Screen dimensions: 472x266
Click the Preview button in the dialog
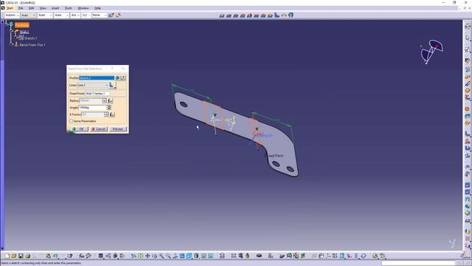click(x=118, y=129)
